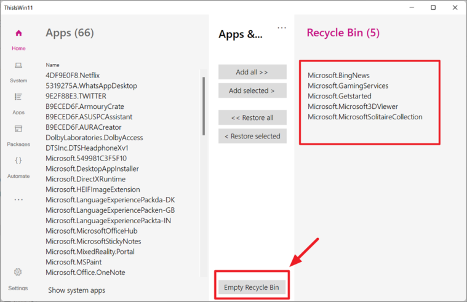Empty the Recycle Bin
The width and height of the screenshot is (467, 302).
(x=252, y=287)
